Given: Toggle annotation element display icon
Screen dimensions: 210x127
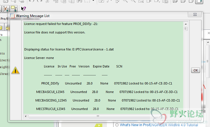Looking at the screenshot, I should point(14,9).
